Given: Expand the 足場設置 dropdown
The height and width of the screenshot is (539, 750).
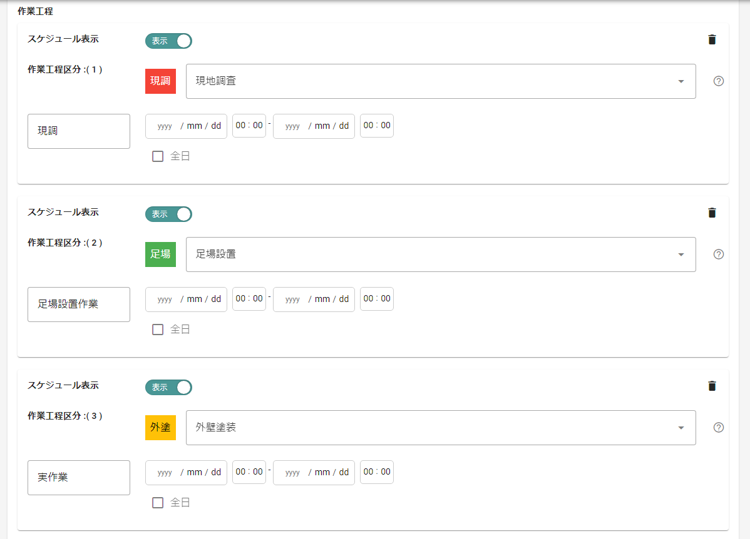Looking at the screenshot, I should 441,254.
